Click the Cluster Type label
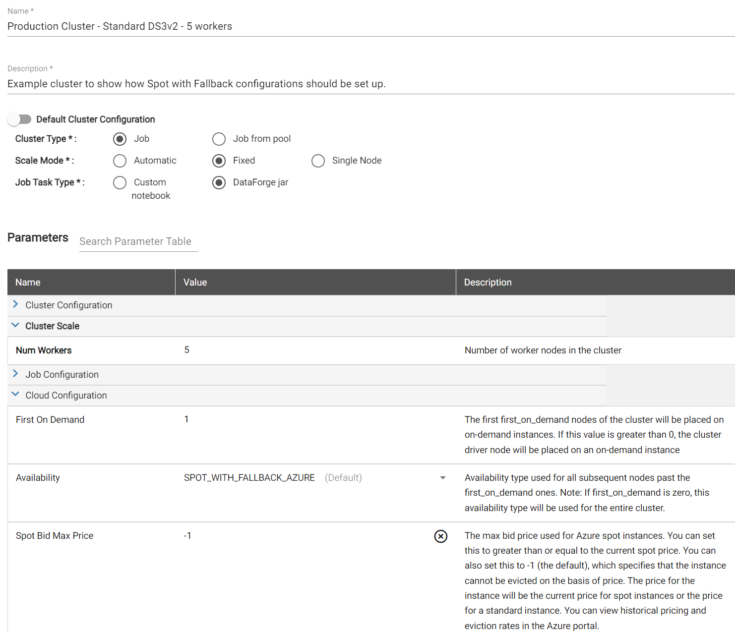This screenshot has width=735, height=633. [46, 139]
